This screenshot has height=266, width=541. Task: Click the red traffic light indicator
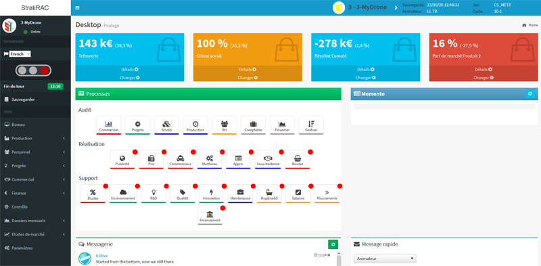click(45, 70)
